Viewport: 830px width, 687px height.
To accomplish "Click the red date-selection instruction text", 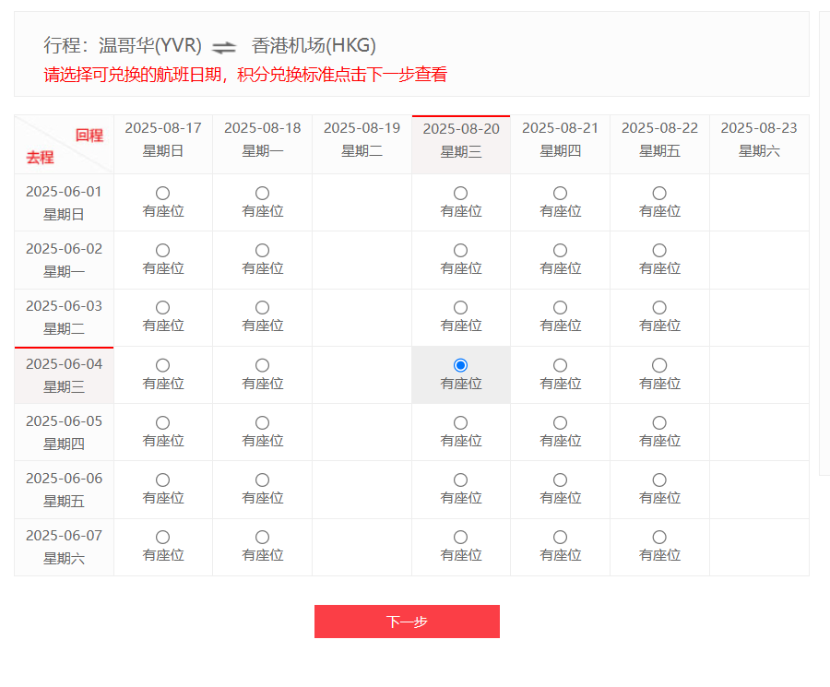I will click(x=245, y=75).
